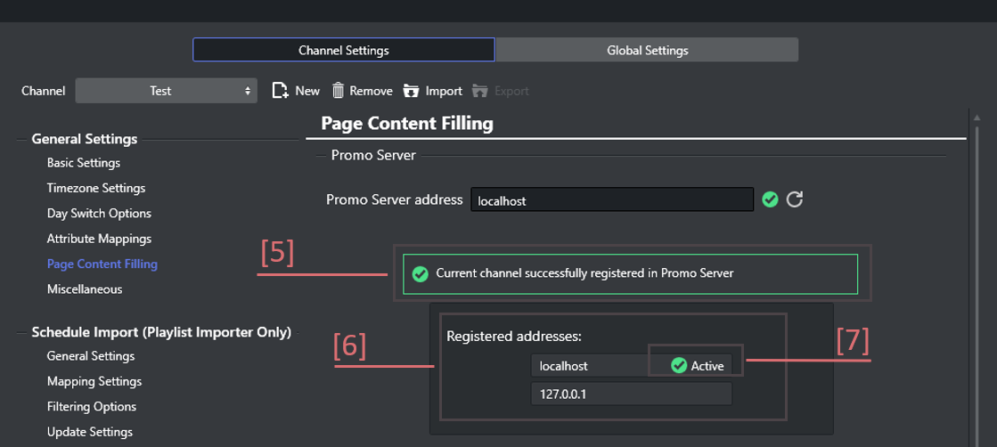The height and width of the screenshot is (447, 997).
Task: Open the Channel dropdown showing Test
Action: pyautogui.click(x=166, y=91)
